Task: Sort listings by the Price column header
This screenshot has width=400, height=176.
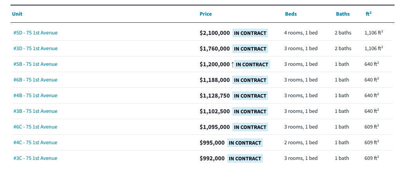Action: click(x=206, y=14)
